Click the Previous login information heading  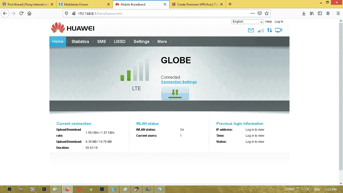[240, 124]
